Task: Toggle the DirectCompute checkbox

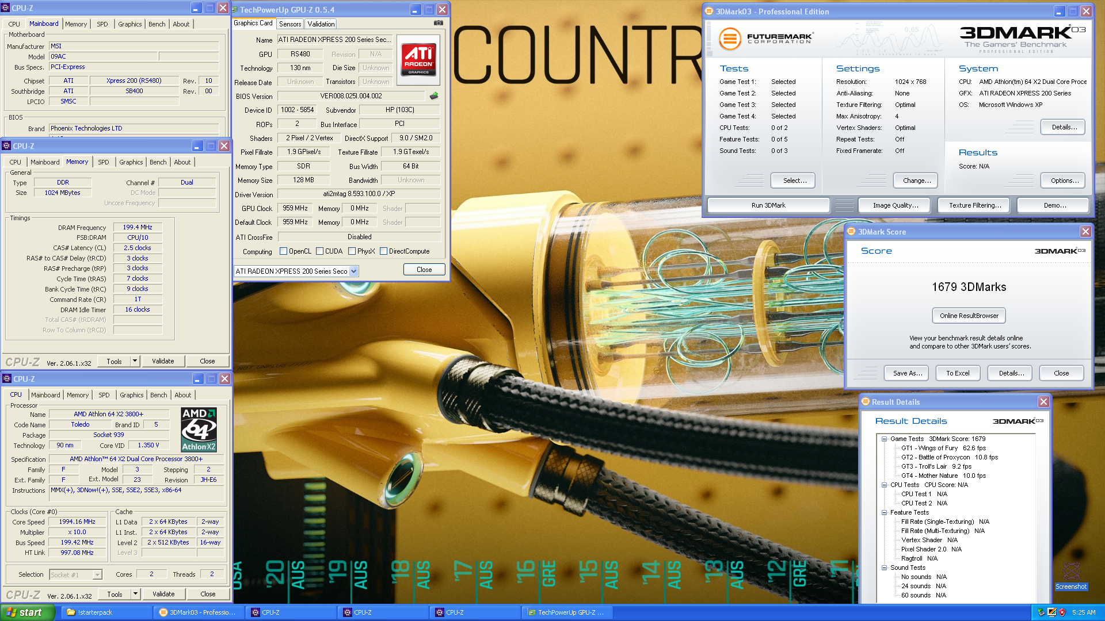Action: (383, 251)
